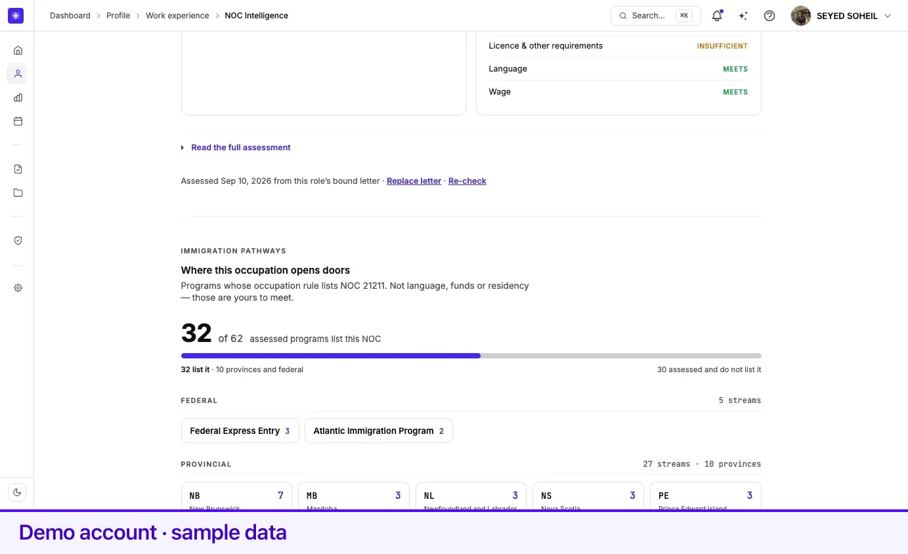Screen dimensions: 908x554
Task: Open the Atlantic Immigration Program chip
Action: pos(379,431)
